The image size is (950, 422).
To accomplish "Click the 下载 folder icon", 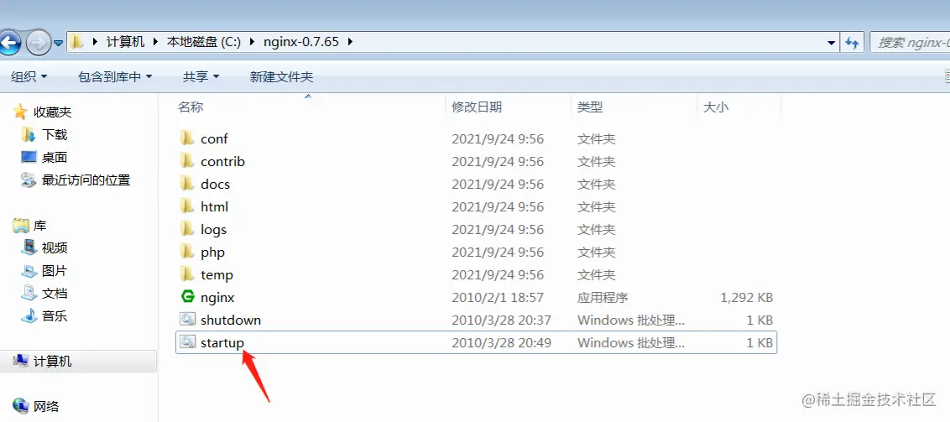I will point(29,134).
